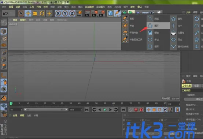Open the 文件 (File) menu
The width and height of the screenshot is (203, 139).
click(4, 7)
